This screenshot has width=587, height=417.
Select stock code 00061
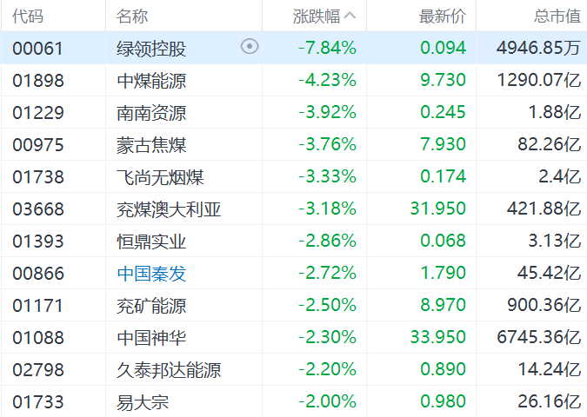[x=37, y=49]
